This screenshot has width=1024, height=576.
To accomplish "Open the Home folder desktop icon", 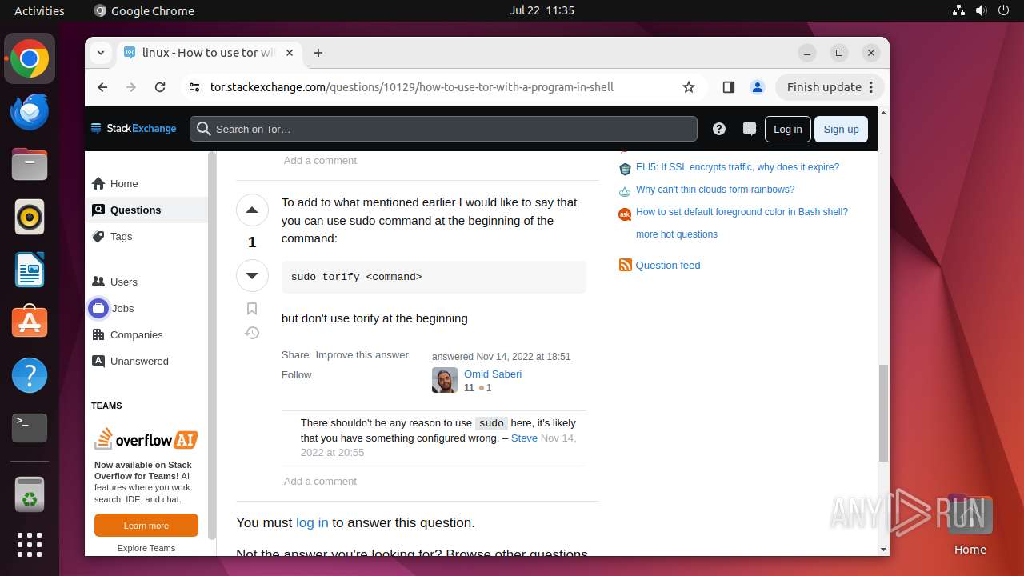I will click(970, 524).
